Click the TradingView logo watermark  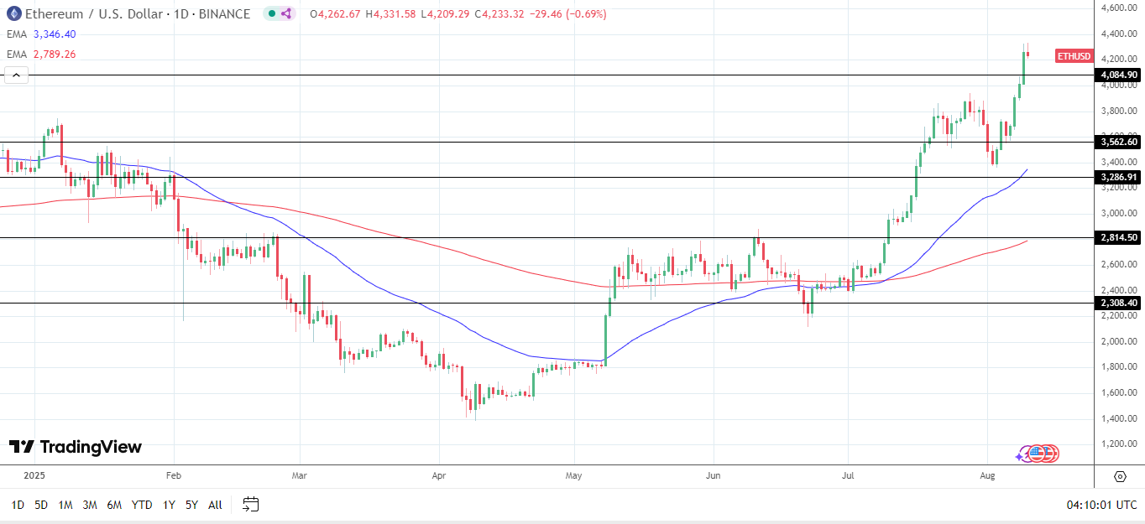tap(75, 447)
